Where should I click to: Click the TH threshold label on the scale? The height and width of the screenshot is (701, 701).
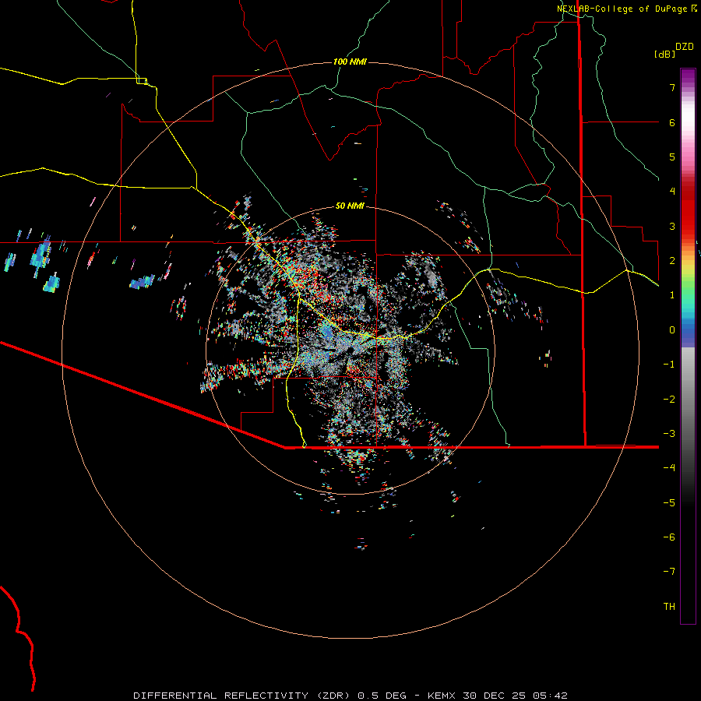tap(669, 607)
